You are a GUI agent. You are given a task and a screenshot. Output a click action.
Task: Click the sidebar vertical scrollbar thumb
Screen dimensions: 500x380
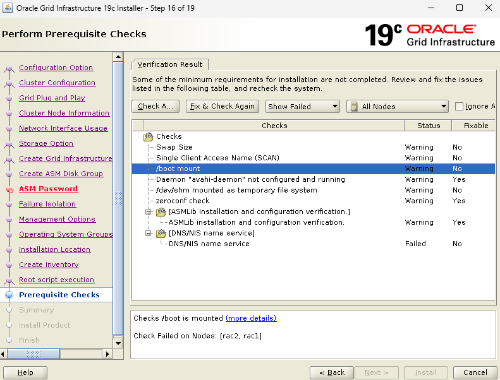pyautogui.click(x=118, y=198)
